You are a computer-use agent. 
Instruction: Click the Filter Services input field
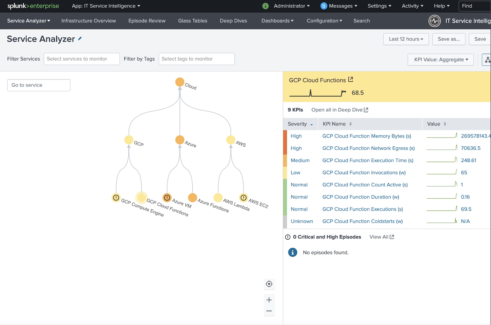pyautogui.click(x=82, y=59)
